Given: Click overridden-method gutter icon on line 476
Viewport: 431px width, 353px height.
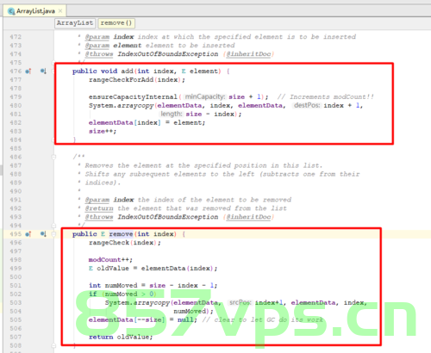Looking at the screenshot, I should [43, 71].
